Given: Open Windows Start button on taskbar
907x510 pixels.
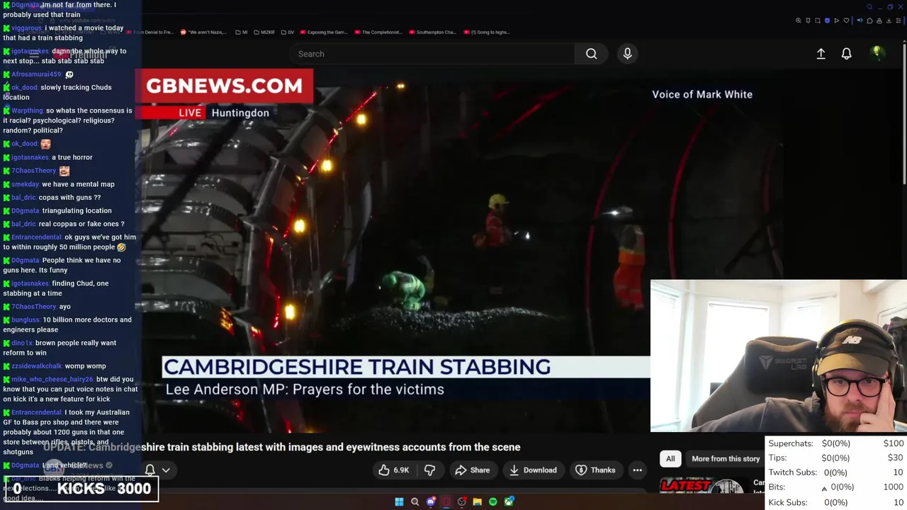Looking at the screenshot, I should [399, 501].
